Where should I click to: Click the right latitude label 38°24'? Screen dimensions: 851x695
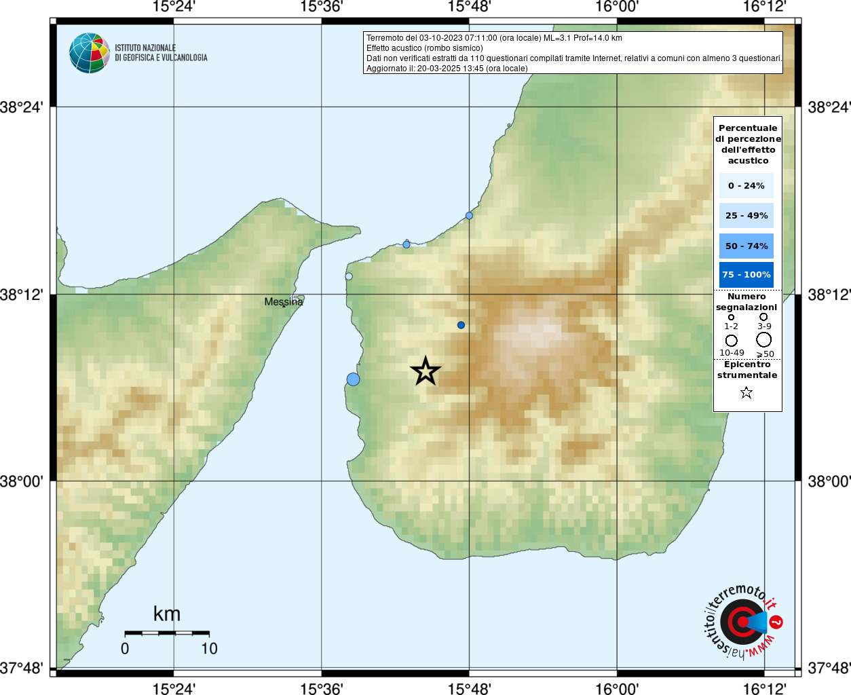click(829, 107)
